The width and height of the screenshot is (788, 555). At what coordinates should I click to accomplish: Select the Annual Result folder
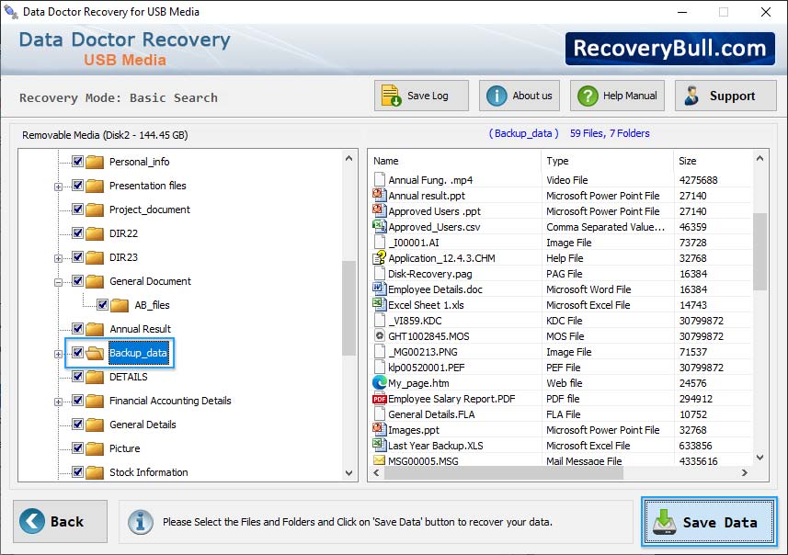click(140, 329)
